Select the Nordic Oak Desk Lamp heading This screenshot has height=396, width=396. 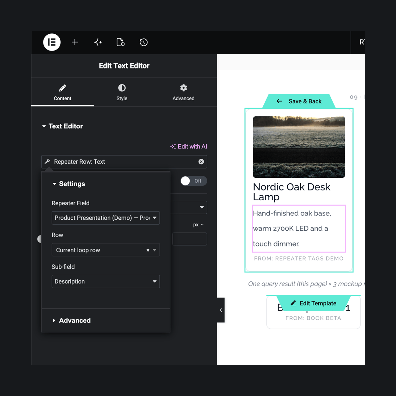click(292, 192)
